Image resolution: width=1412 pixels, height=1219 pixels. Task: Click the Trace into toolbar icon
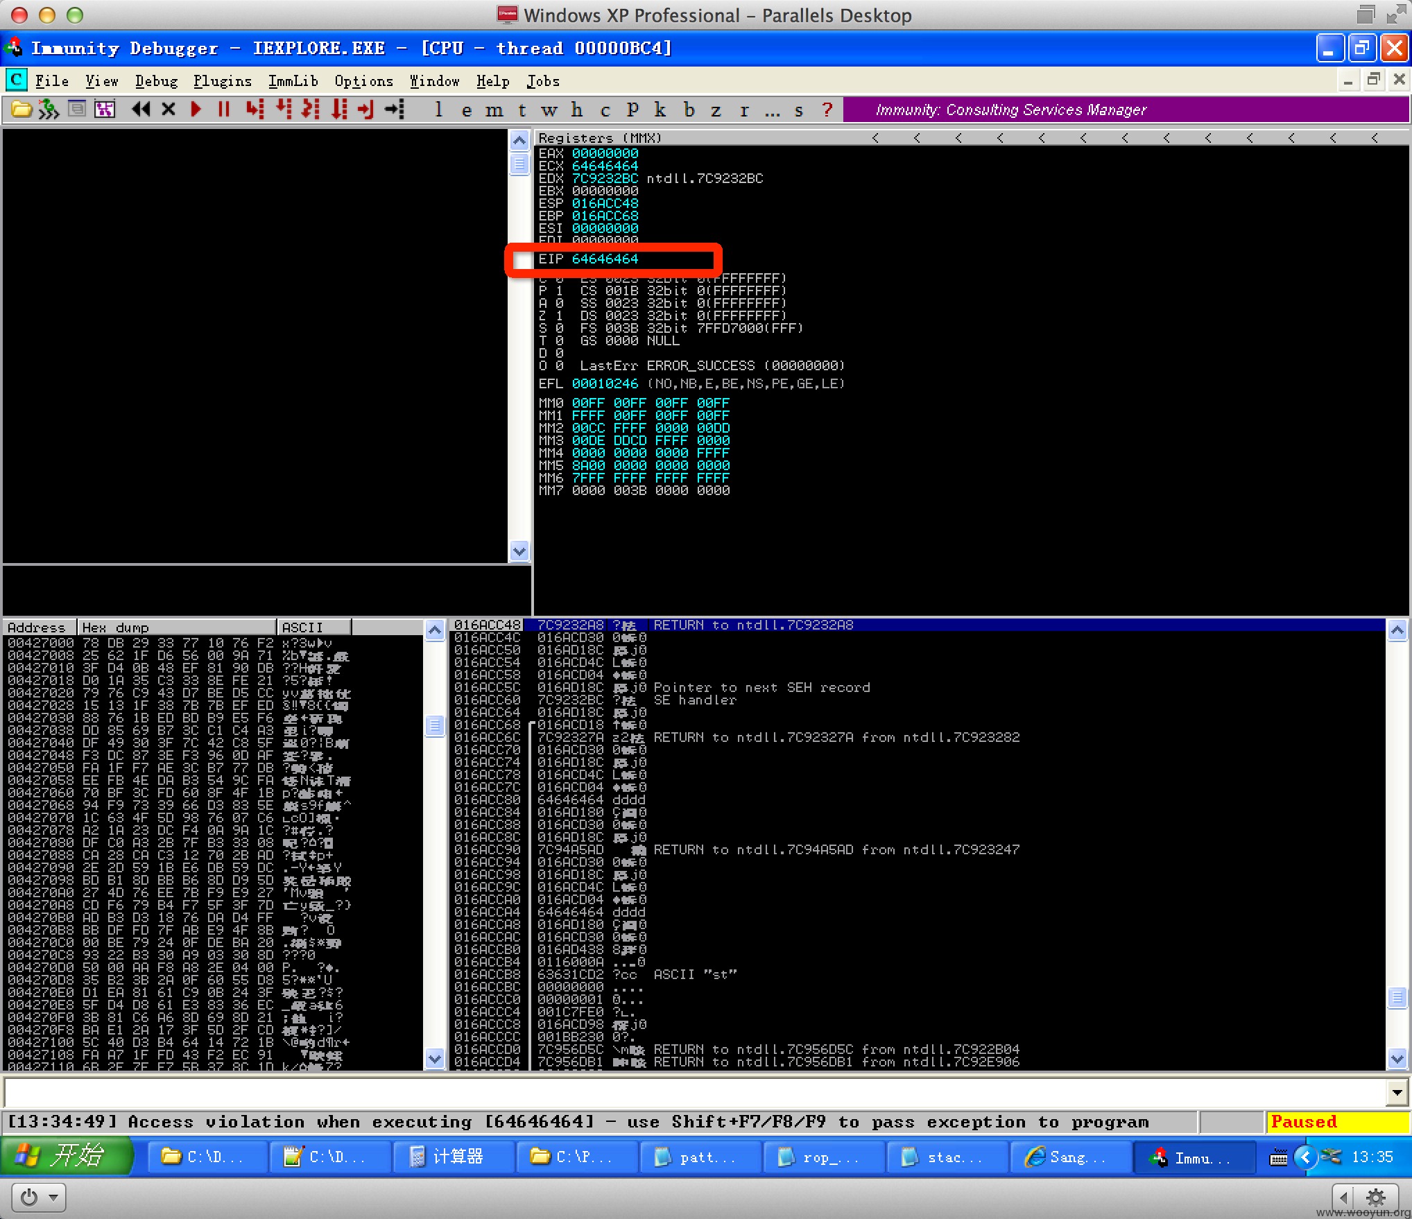311,109
